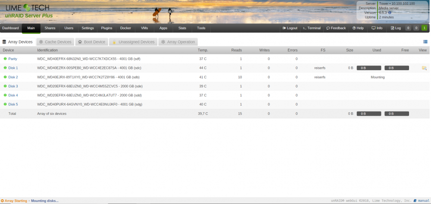The image size is (431, 204).
Task: Click the green status ball for Disk 1
Action: 5,68
